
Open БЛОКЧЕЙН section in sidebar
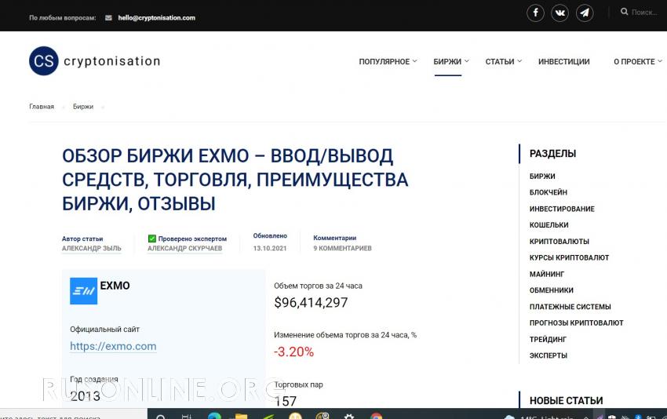[x=549, y=192]
